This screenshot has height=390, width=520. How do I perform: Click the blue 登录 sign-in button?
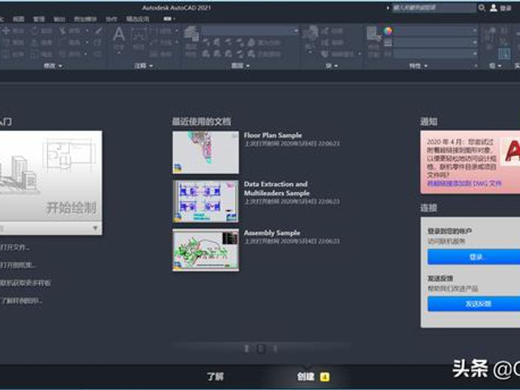point(473,257)
